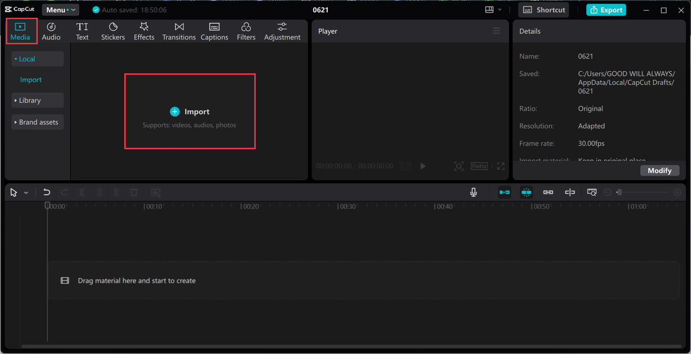Click the freeze frame image icon
The image size is (691, 354).
click(155, 192)
